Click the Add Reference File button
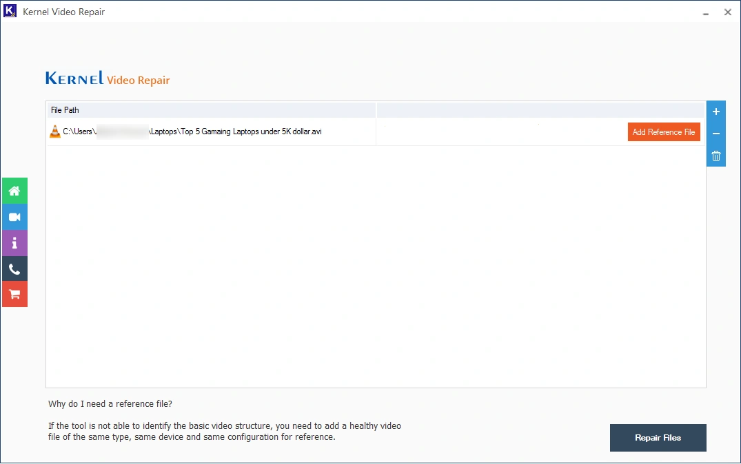The height and width of the screenshot is (464, 741). (x=664, y=132)
